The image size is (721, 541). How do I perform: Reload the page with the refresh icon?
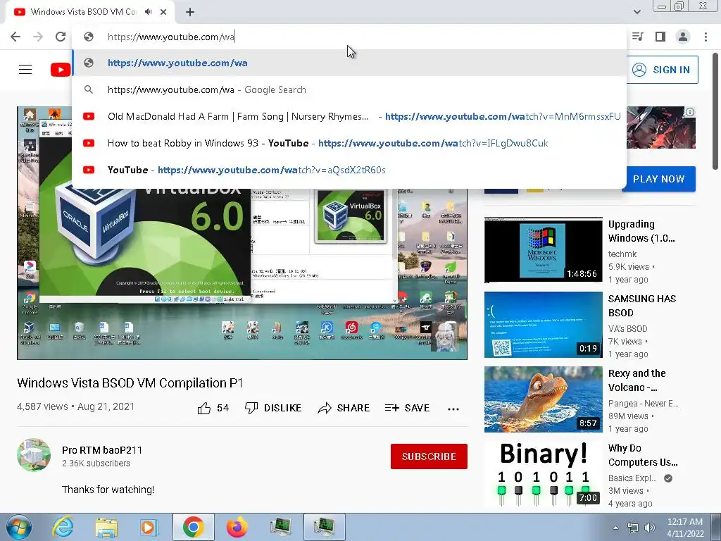(61, 37)
